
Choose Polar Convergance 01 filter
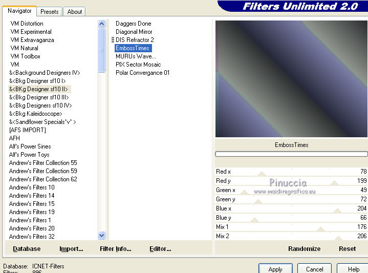(142, 73)
